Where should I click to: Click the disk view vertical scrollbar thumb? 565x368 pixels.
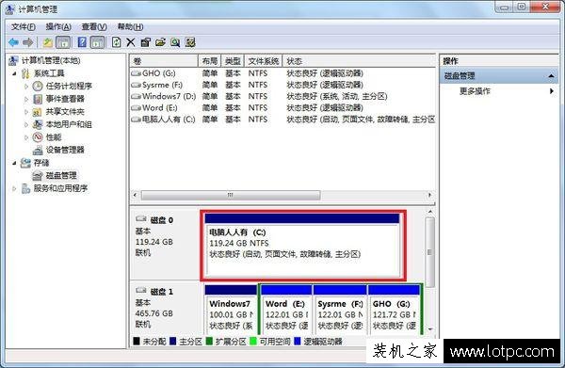click(429, 252)
